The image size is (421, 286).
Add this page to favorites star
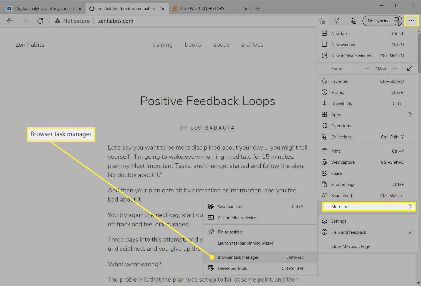coord(322,21)
